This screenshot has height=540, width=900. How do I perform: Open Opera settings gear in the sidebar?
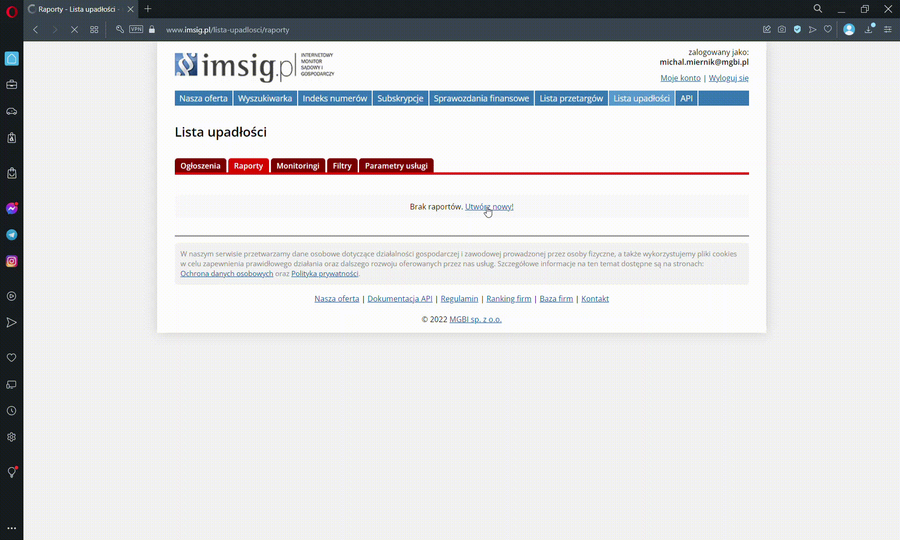(x=11, y=437)
